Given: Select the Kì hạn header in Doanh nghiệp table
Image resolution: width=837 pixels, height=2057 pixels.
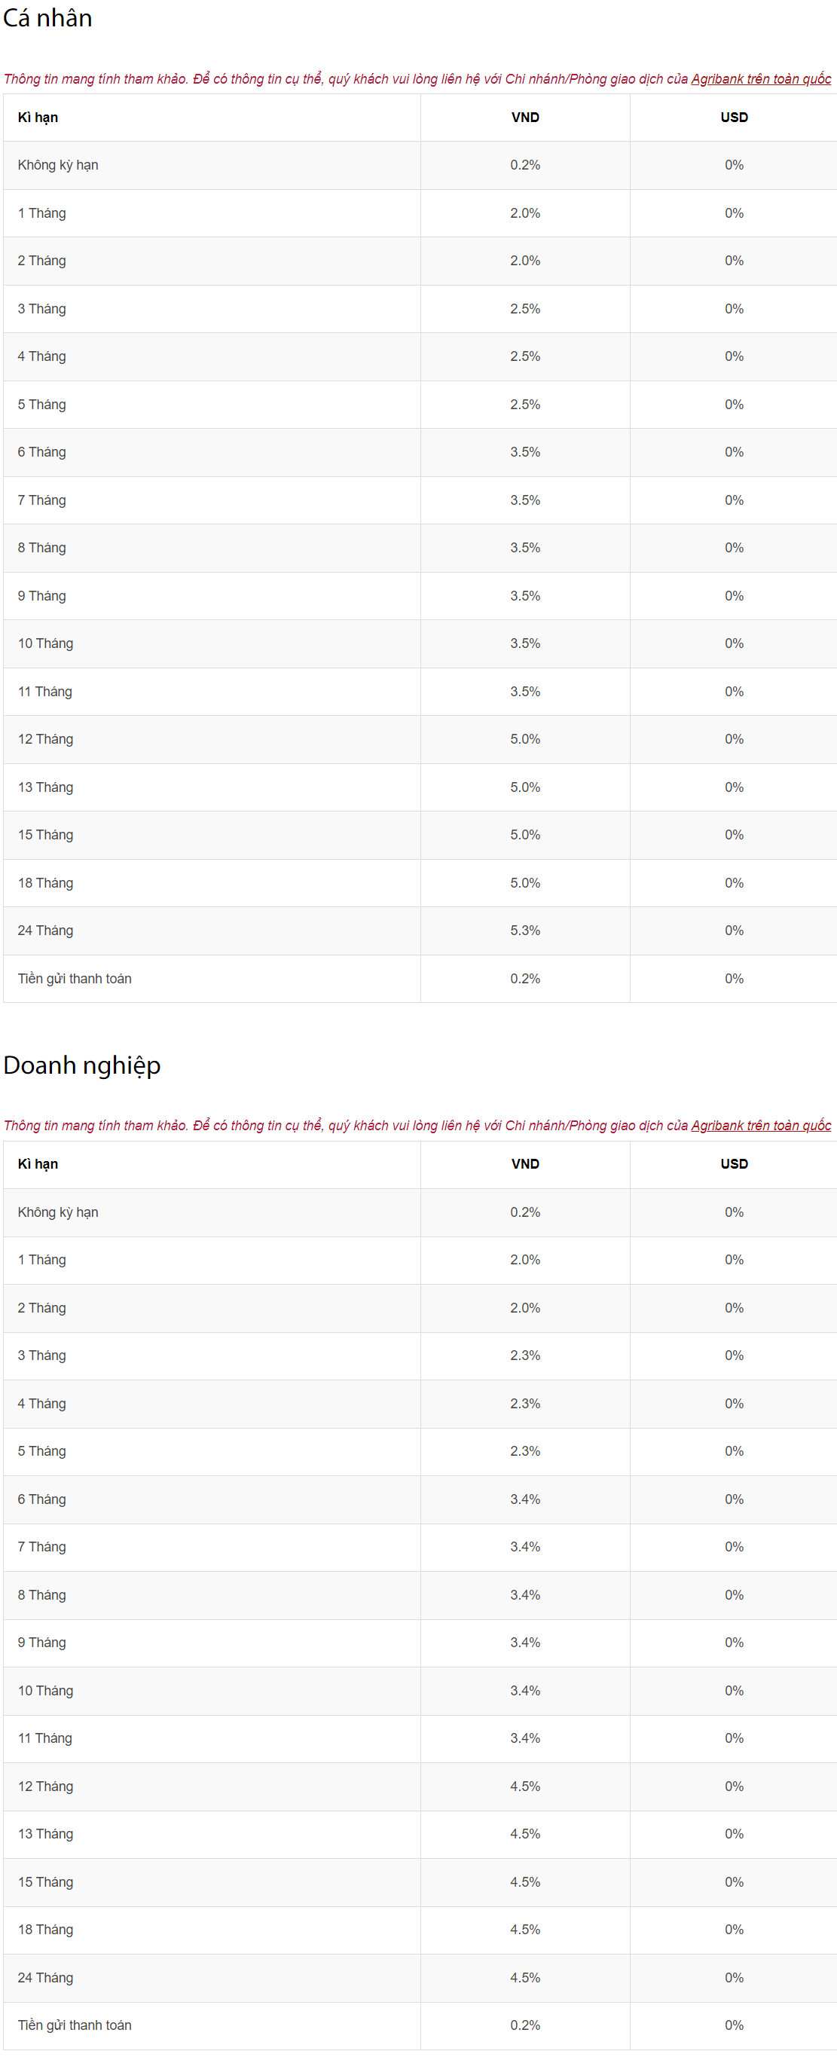Looking at the screenshot, I should (38, 1163).
